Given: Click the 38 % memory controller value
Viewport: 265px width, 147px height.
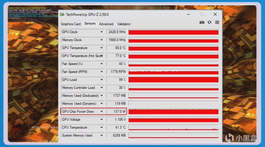Looking at the screenshot, I should click(117, 88).
